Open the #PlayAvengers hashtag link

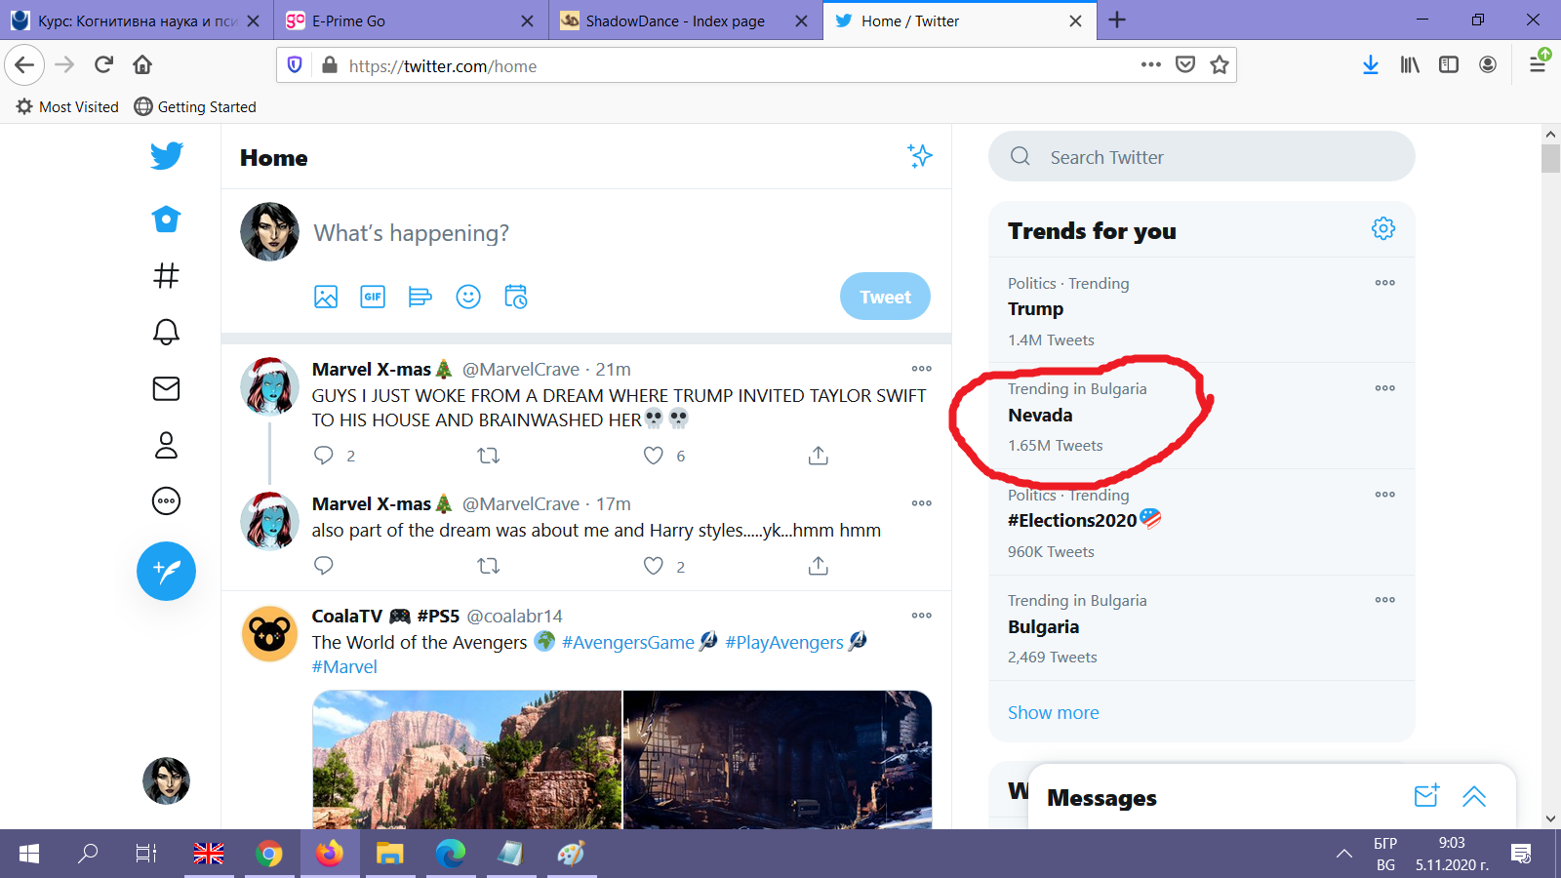click(x=784, y=642)
